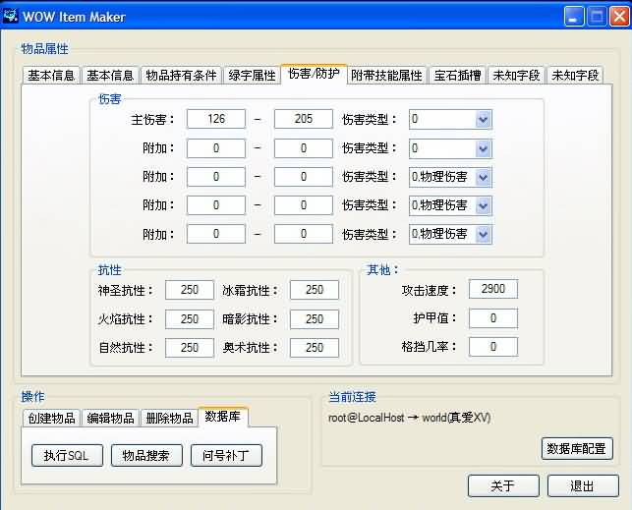The width and height of the screenshot is (632, 510).
Task: Click the 问号补丁 button
Action: pyautogui.click(x=226, y=456)
